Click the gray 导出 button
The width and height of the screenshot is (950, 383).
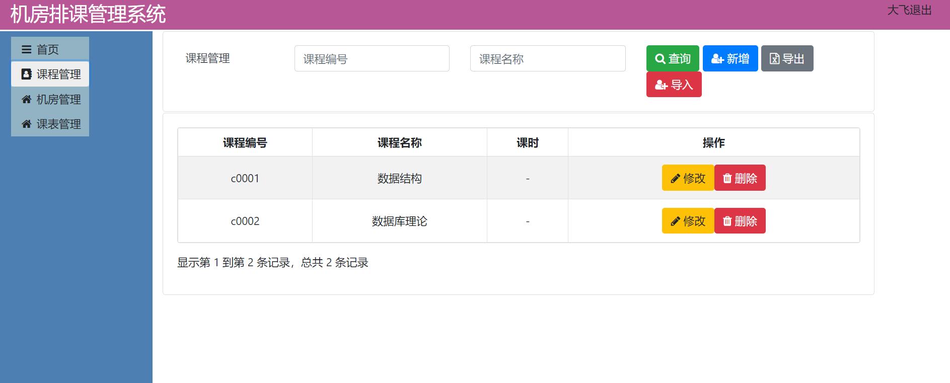[x=787, y=58]
